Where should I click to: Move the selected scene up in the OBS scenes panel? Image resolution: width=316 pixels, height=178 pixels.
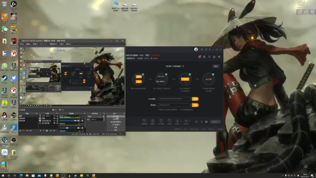(27, 131)
